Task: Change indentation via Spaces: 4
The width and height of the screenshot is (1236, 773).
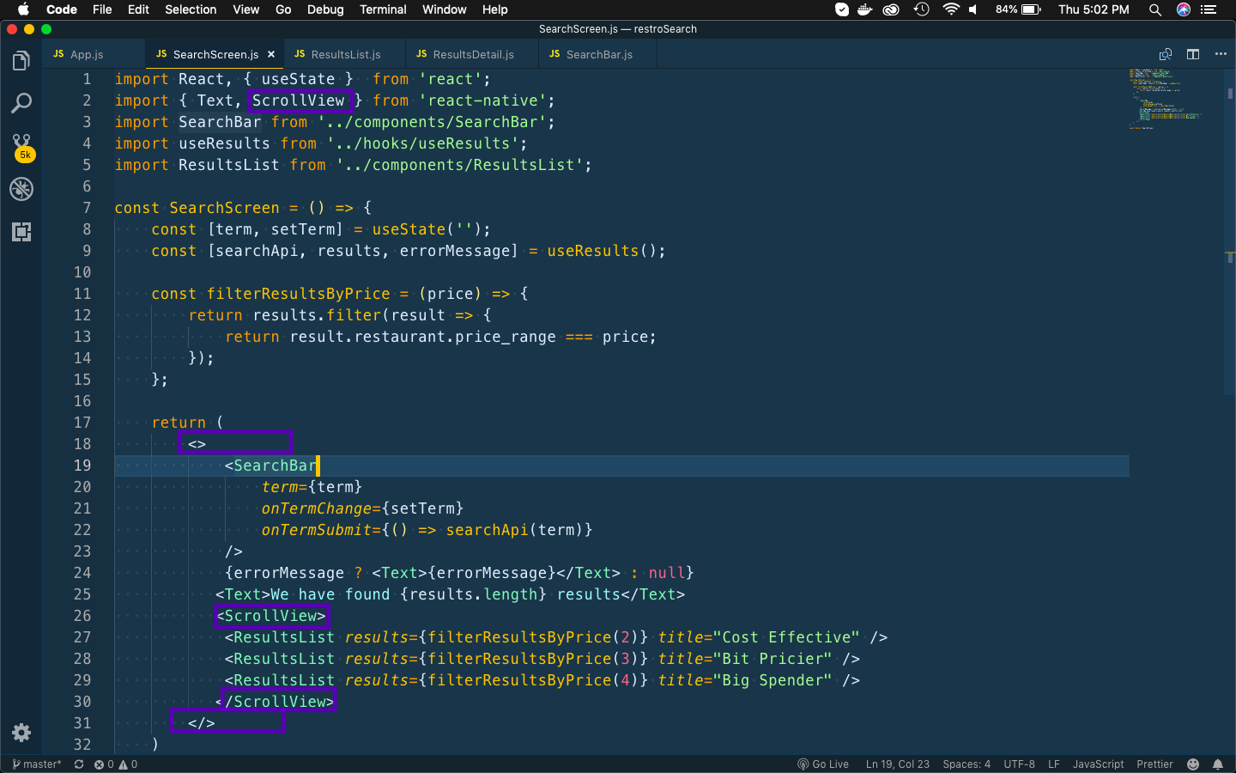Action: [x=966, y=764]
